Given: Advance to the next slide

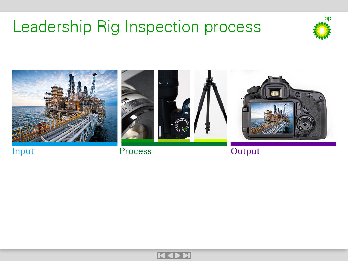Looking at the screenshot, I should (x=178, y=255).
